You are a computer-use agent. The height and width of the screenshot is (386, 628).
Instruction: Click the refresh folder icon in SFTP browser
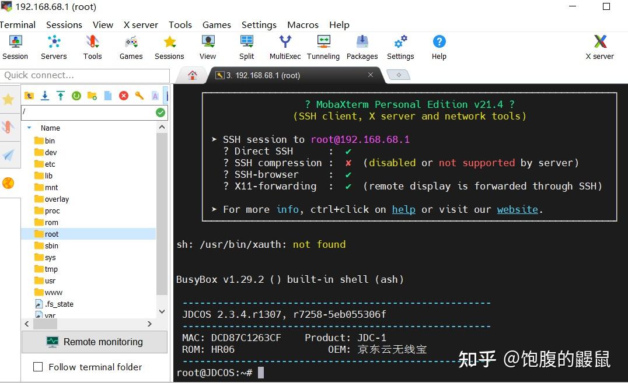tap(76, 96)
